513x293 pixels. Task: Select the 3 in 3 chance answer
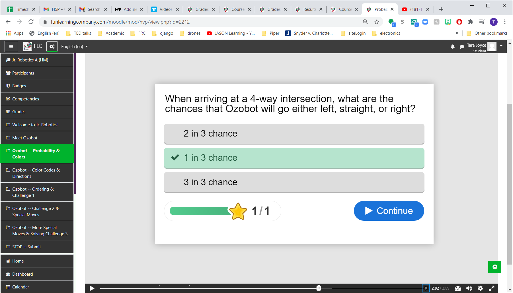[x=294, y=182]
